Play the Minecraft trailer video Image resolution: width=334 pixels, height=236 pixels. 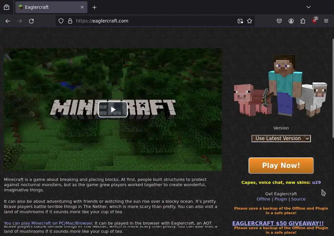[x=113, y=110]
